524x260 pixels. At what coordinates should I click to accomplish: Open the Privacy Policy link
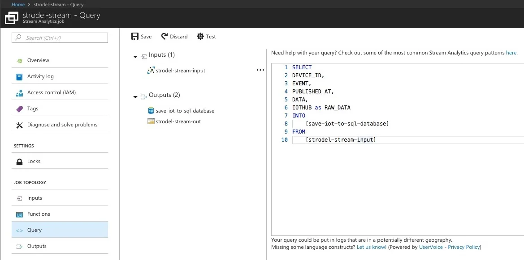464,247
